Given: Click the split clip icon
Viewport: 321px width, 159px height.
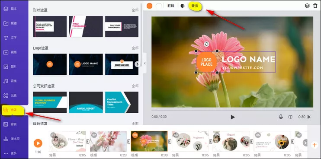Looking at the screenshot, I should pos(290,117).
